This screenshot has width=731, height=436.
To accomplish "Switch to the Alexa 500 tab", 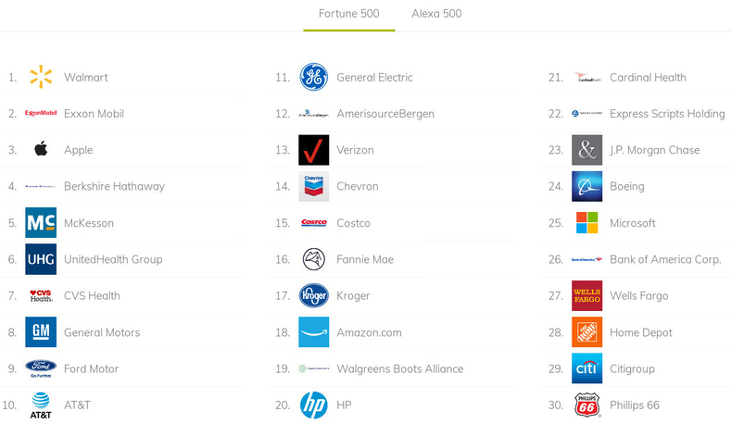I will pyautogui.click(x=436, y=14).
